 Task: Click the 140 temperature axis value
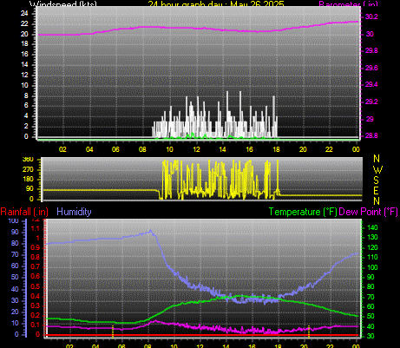[x=372, y=227]
